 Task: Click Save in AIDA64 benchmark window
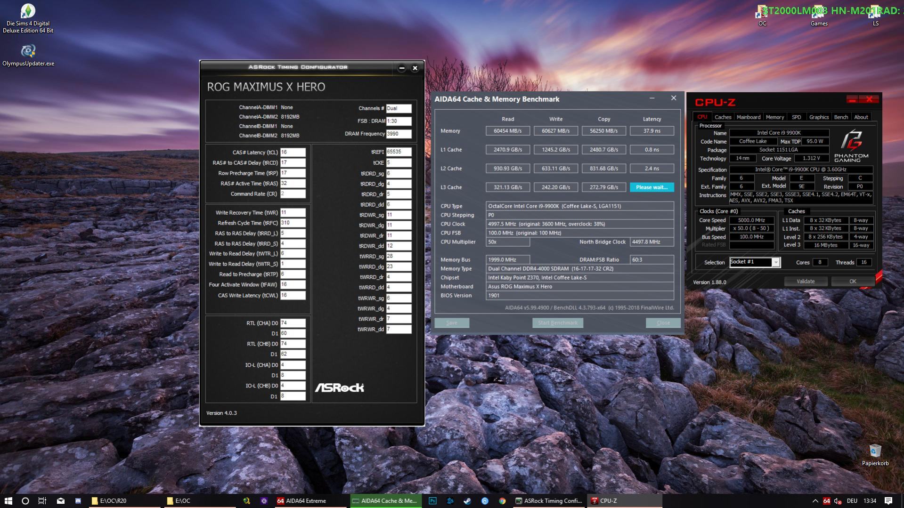452,323
